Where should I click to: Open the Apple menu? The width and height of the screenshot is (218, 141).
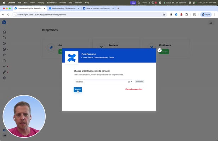4,2
